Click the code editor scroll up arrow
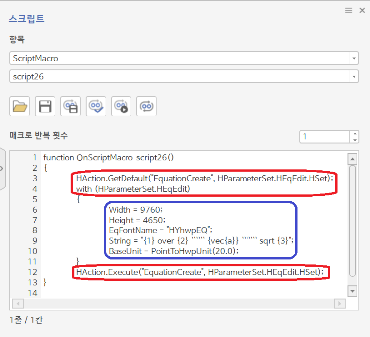 [352, 159]
